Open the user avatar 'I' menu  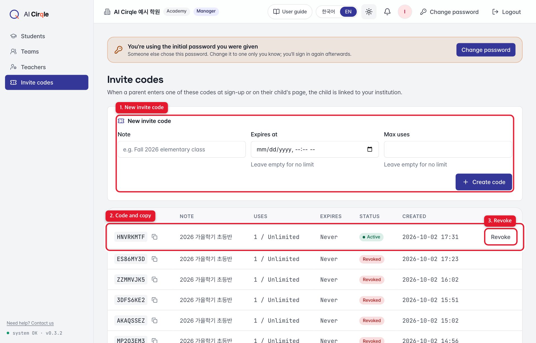coord(405,12)
